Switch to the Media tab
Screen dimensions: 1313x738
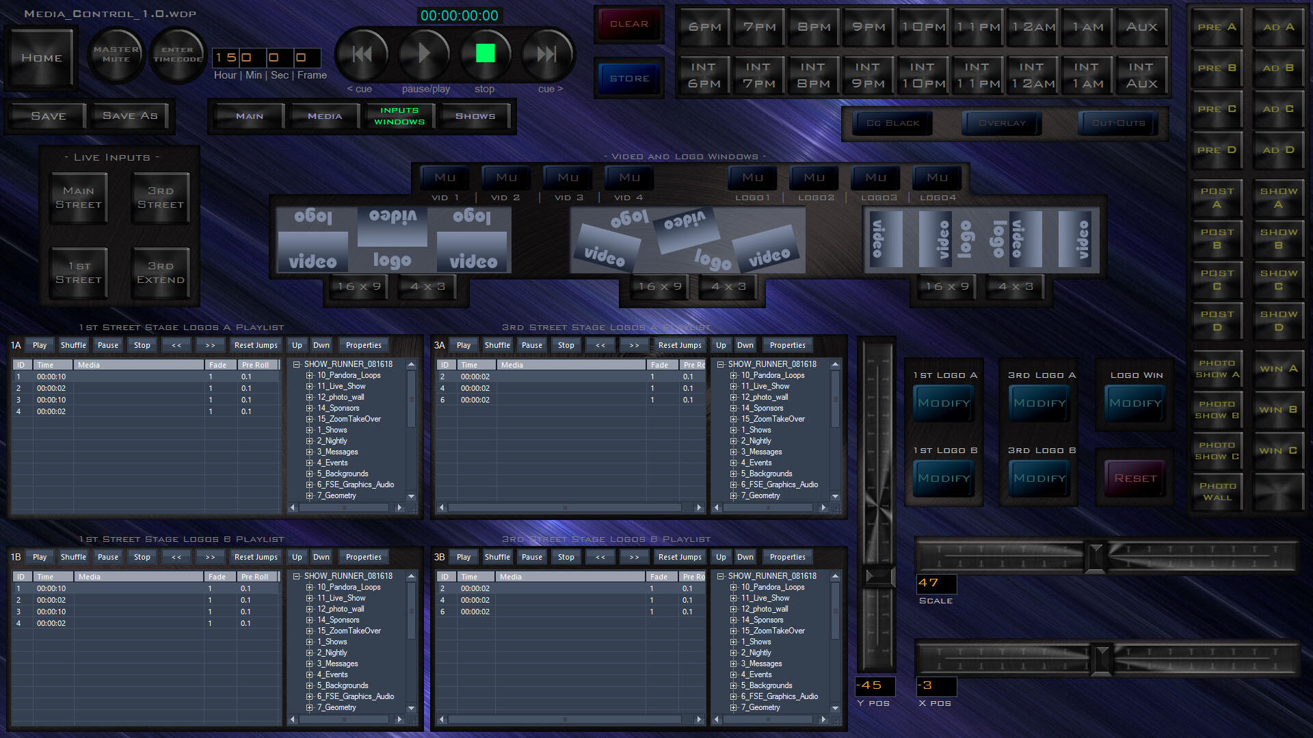pos(325,116)
